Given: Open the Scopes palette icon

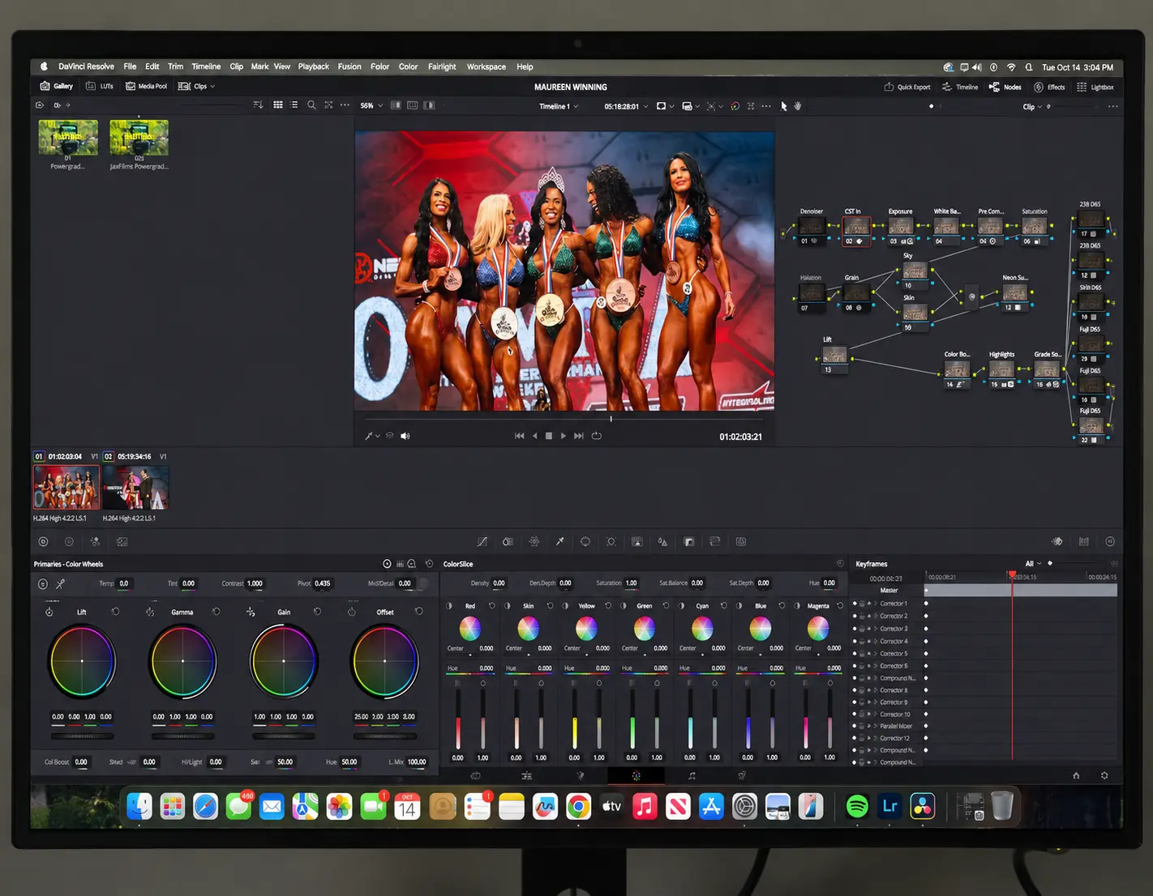Looking at the screenshot, I should (x=1084, y=541).
